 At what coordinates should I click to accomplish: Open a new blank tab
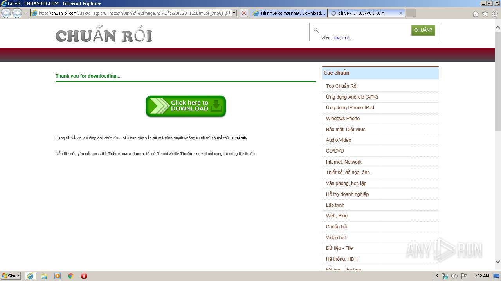(411, 13)
